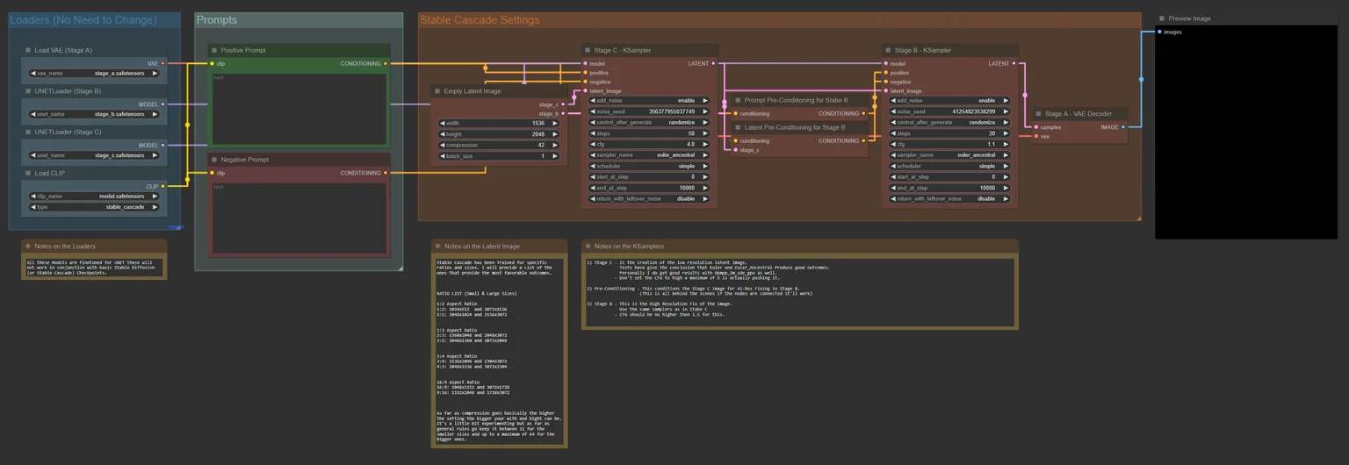1349x465 pixels.
Task: Increase batch_size with its right arrow
Action: click(555, 156)
